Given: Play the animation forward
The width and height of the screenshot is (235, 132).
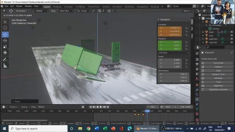Looking at the screenshot, I should (x=101, y=107).
